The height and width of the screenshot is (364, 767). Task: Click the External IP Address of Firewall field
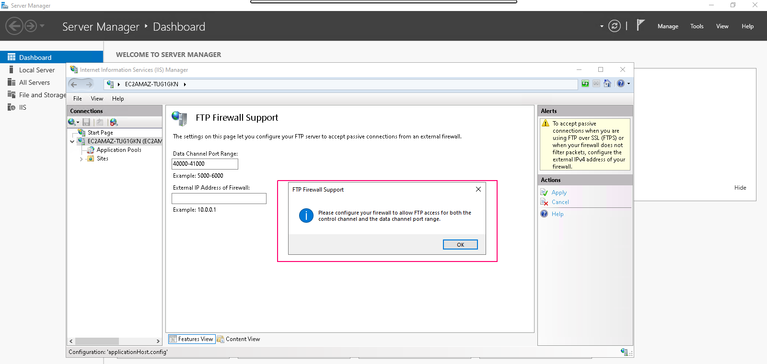coord(219,198)
